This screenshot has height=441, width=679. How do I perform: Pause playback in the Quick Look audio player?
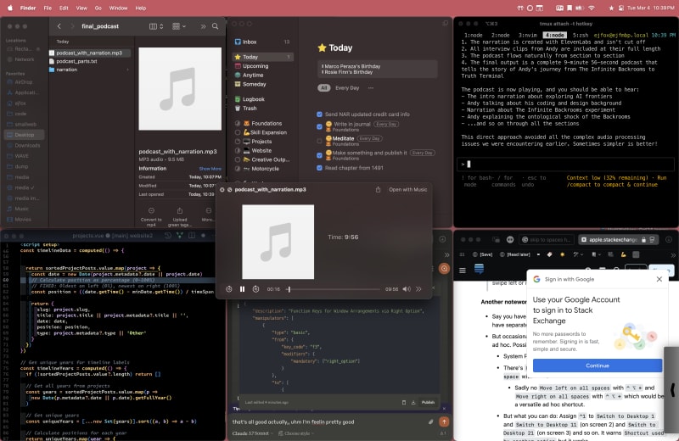click(243, 289)
